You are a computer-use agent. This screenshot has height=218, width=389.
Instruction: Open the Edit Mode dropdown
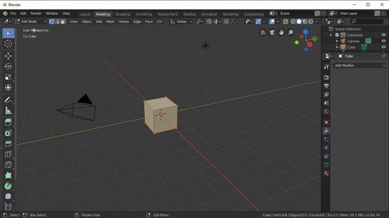coord(31,22)
